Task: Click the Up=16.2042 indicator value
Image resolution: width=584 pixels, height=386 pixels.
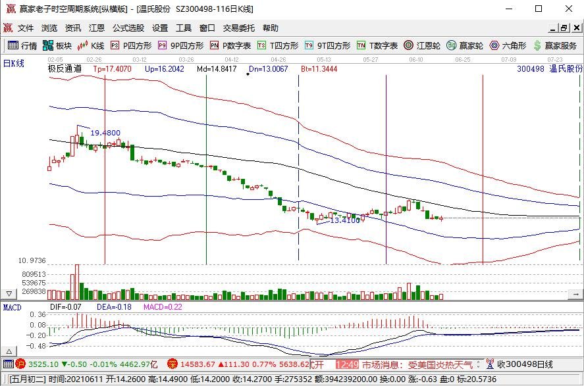Action: click(164, 68)
